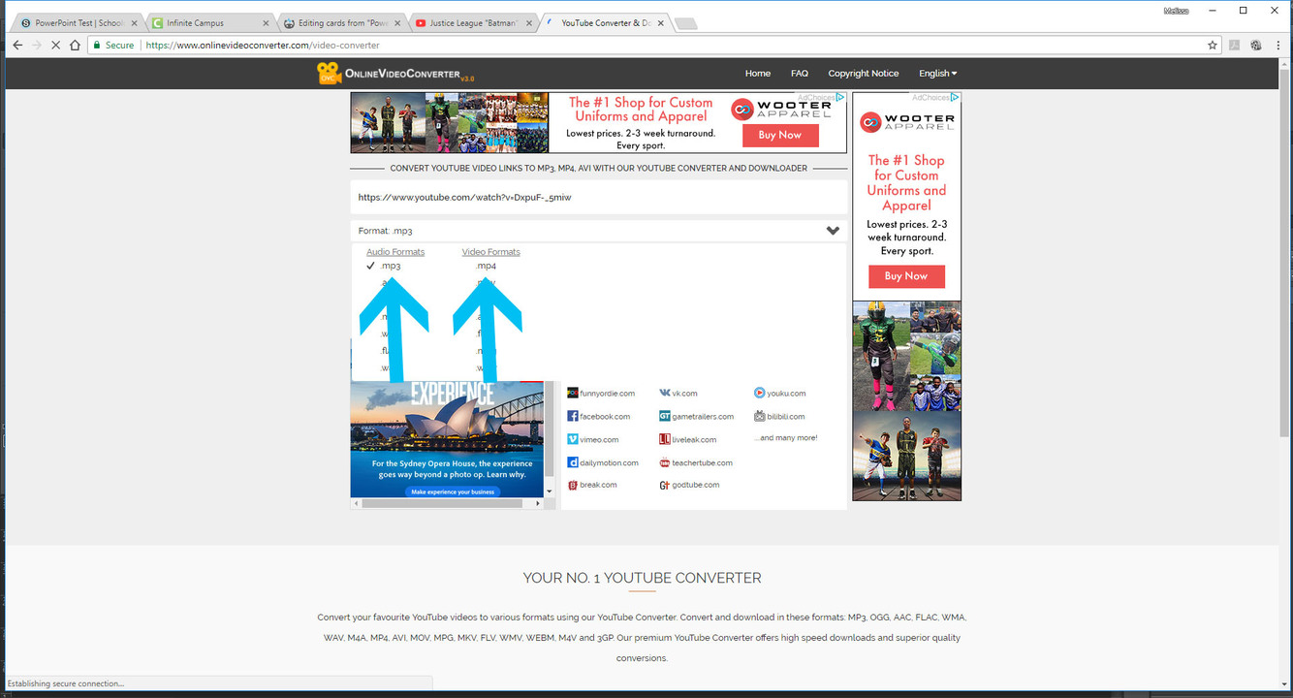This screenshot has height=698, width=1293.
Task: Open the Copyright Notice page
Action: click(864, 74)
